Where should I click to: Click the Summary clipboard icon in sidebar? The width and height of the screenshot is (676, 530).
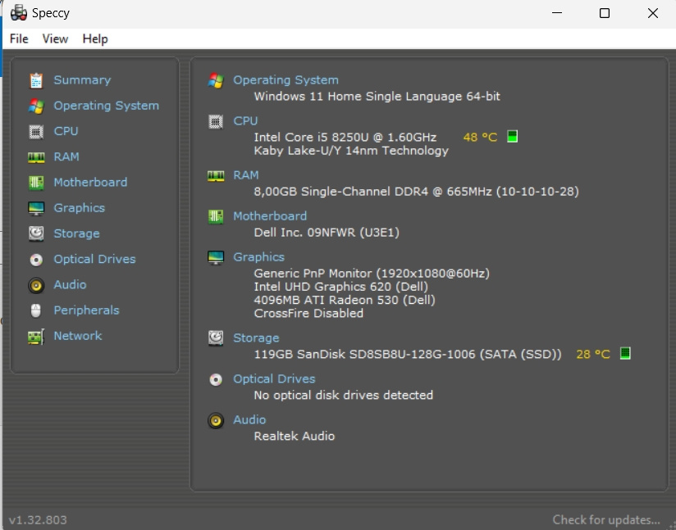[x=36, y=80]
